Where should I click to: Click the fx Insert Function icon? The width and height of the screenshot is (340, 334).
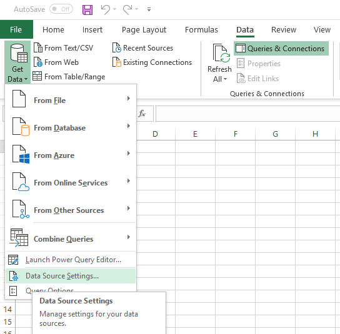[142, 114]
